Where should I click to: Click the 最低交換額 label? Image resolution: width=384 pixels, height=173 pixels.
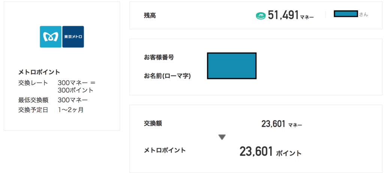33,100
